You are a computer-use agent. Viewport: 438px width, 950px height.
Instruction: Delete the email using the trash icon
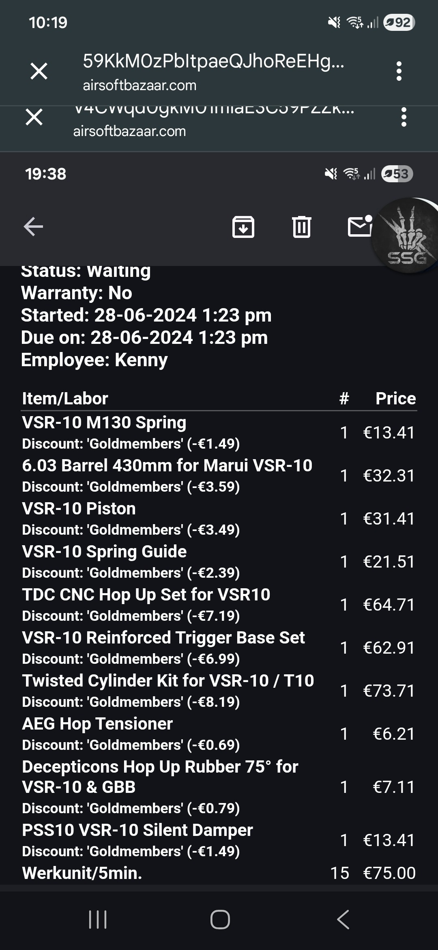(x=301, y=227)
